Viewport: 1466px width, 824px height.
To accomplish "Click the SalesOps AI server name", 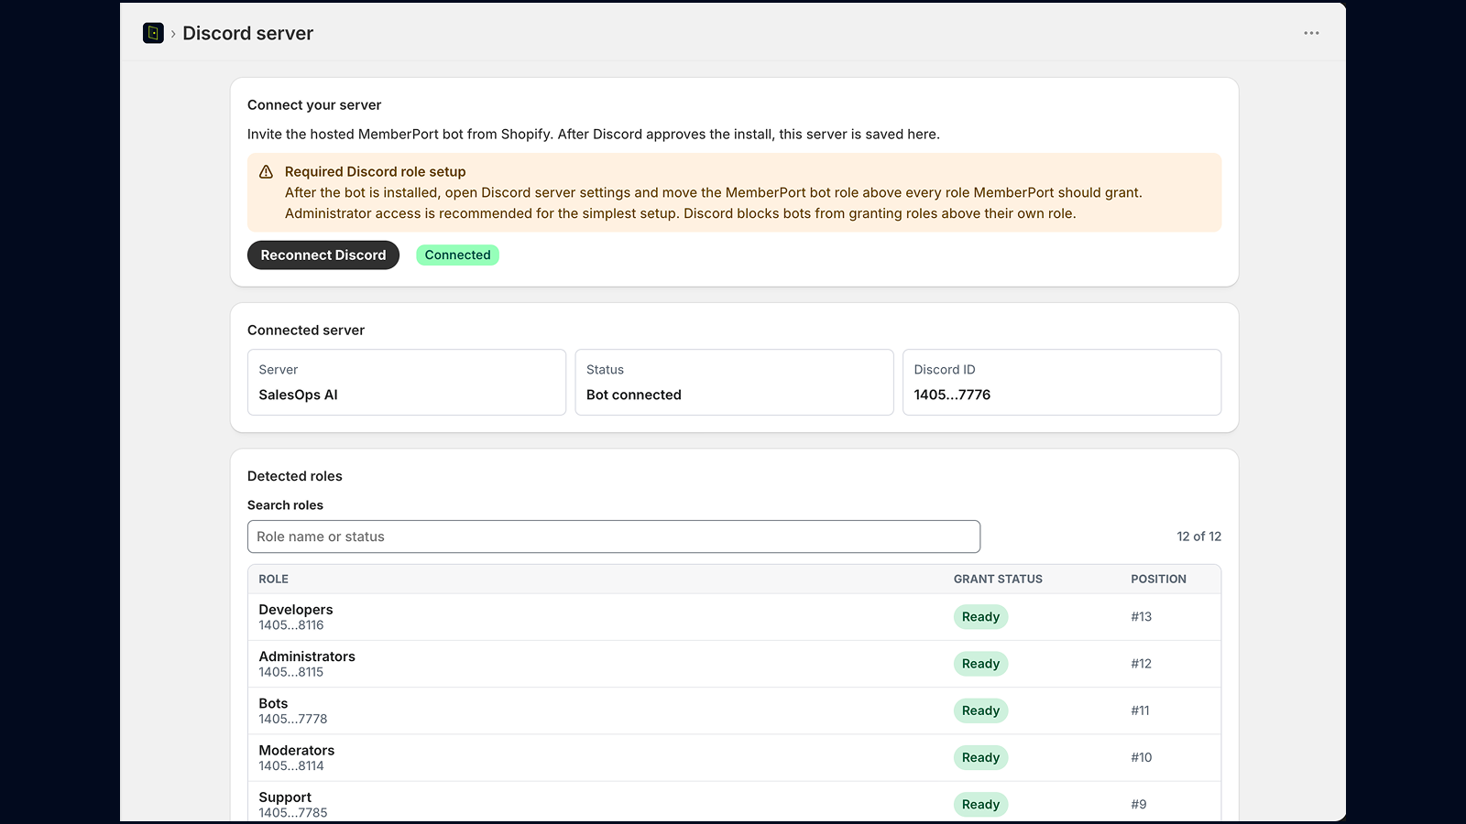I will (x=298, y=395).
